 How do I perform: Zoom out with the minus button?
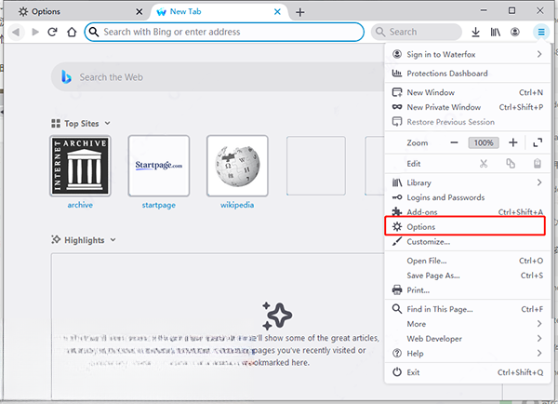pyautogui.click(x=454, y=142)
